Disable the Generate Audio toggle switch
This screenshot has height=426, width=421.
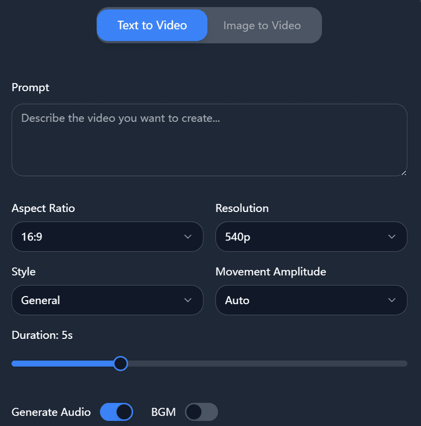point(116,412)
